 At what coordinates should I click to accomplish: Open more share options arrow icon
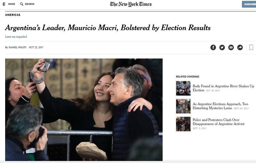pos(240,47)
